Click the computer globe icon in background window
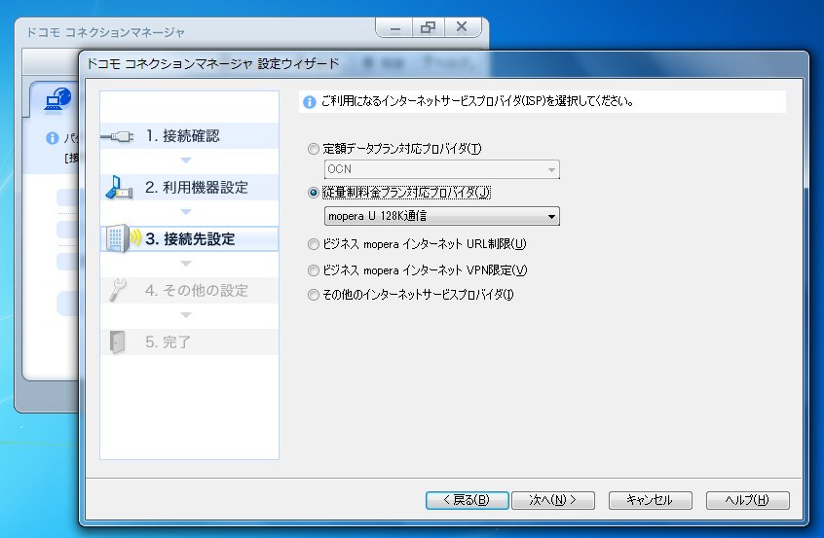Screen dimensions: 824x538 pyautogui.click(x=57, y=98)
